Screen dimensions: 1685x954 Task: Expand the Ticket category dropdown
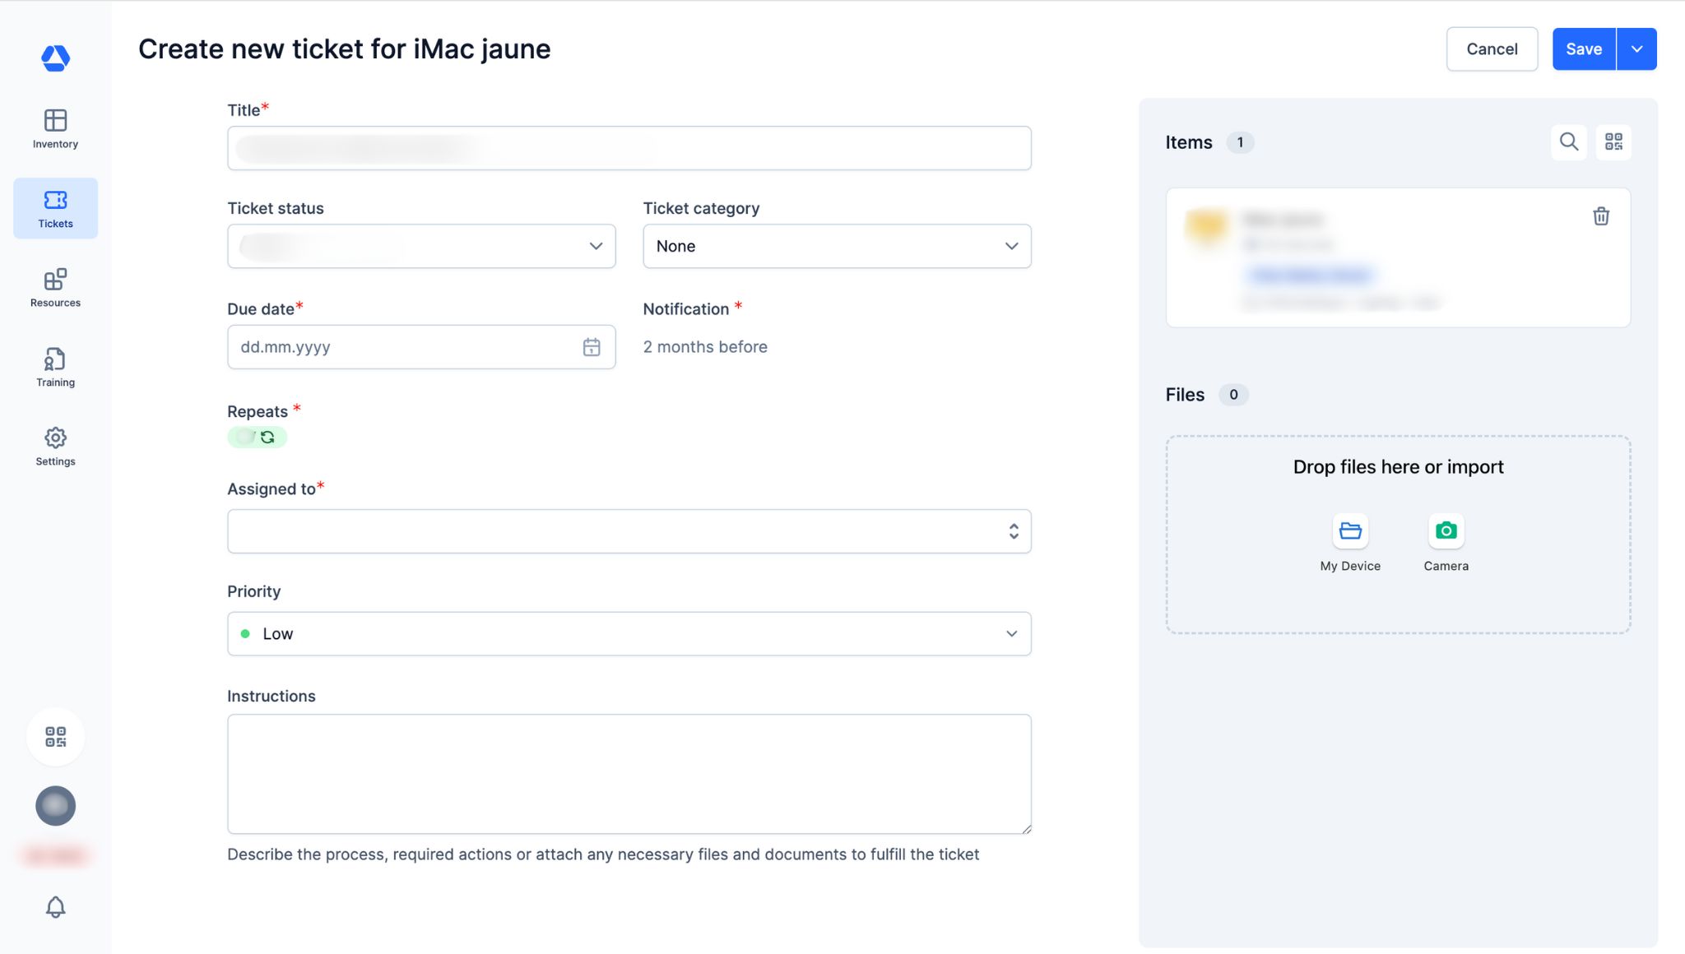836,246
